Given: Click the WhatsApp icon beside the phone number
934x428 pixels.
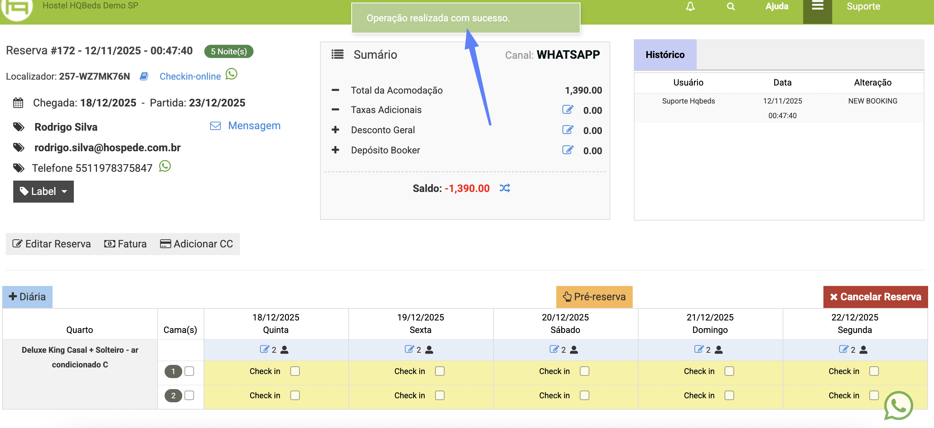Looking at the screenshot, I should pyautogui.click(x=165, y=166).
